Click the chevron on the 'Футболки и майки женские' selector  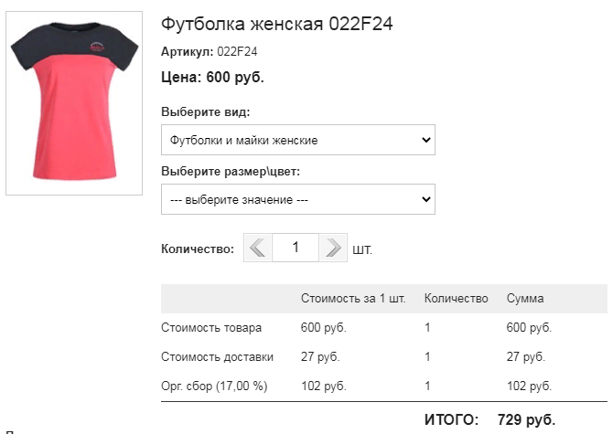tap(426, 140)
